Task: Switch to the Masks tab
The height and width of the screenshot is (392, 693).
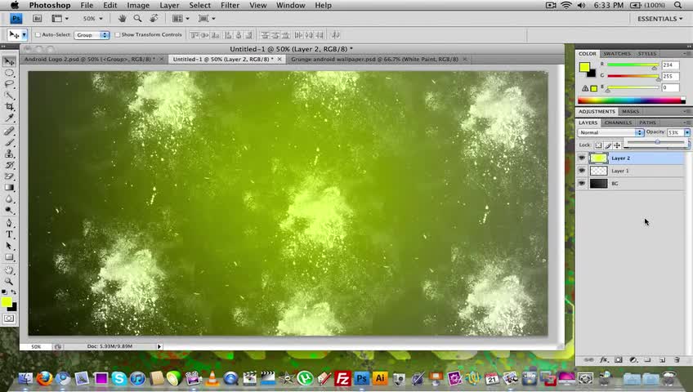Action: (x=630, y=112)
